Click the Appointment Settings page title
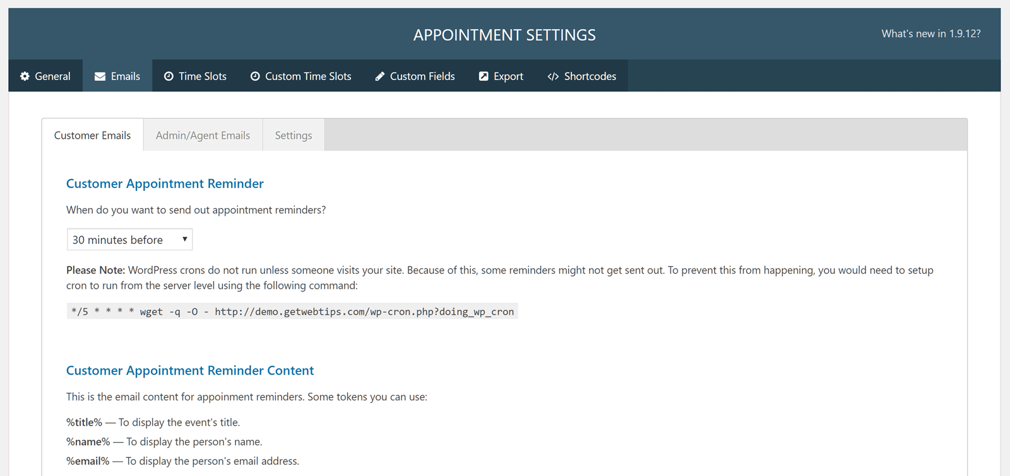This screenshot has height=476, width=1010. [x=504, y=35]
